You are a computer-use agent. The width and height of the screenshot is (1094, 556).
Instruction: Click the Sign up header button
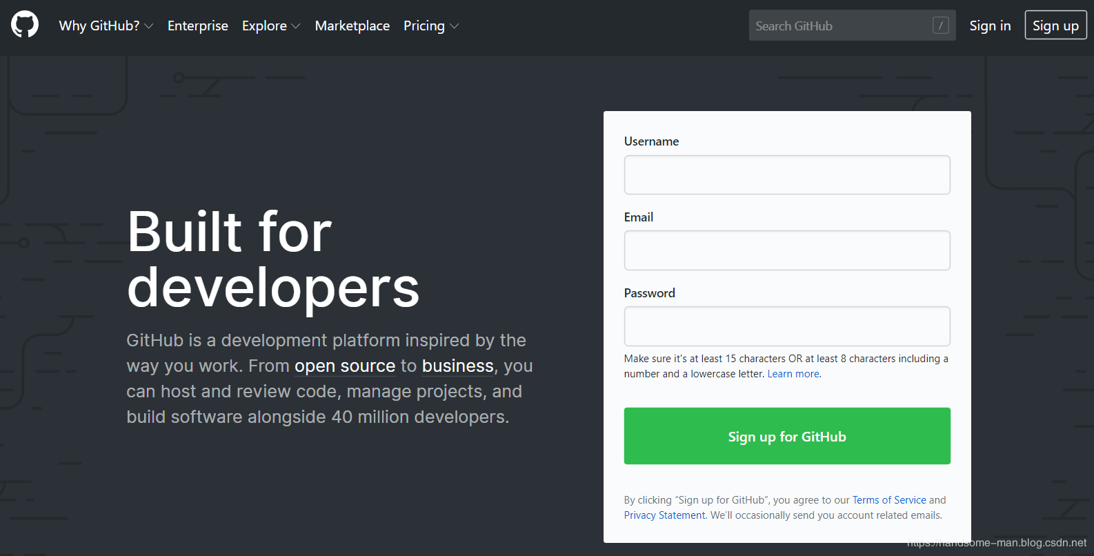[1055, 26]
